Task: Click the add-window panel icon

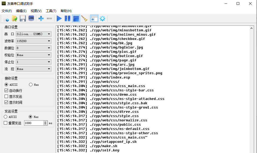Action: coord(94,18)
